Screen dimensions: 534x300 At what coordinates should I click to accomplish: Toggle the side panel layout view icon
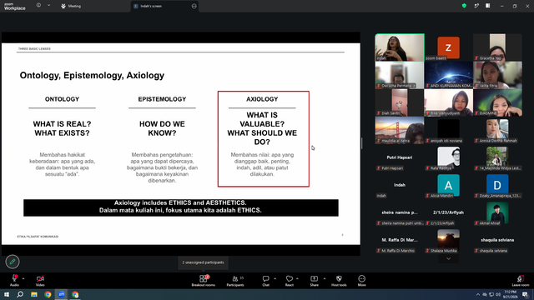click(488, 6)
